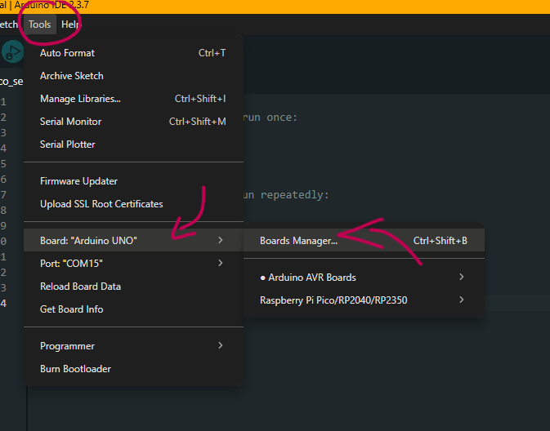Choose Archive Sketch

[x=72, y=76]
